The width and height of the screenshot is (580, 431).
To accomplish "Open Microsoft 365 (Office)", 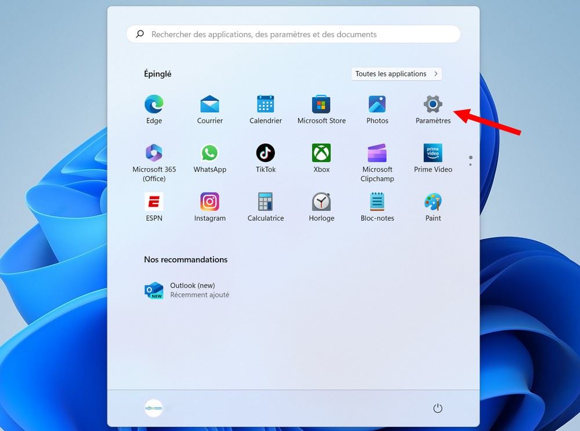I will coord(154,163).
